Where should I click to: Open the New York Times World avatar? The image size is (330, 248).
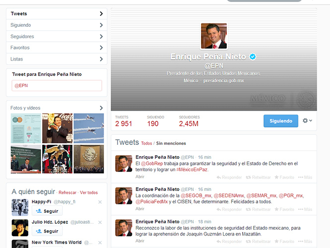click(20, 244)
